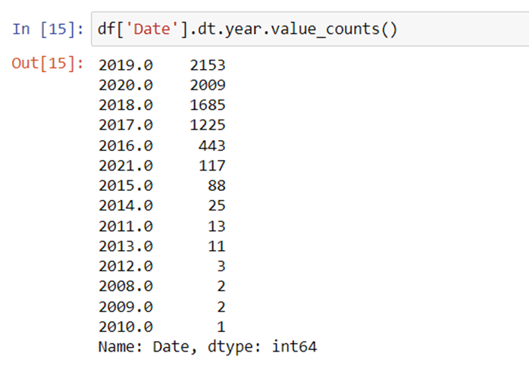This screenshot has width=529, height=366.
Task: Click the count value 1685
Action: [208, 105]
